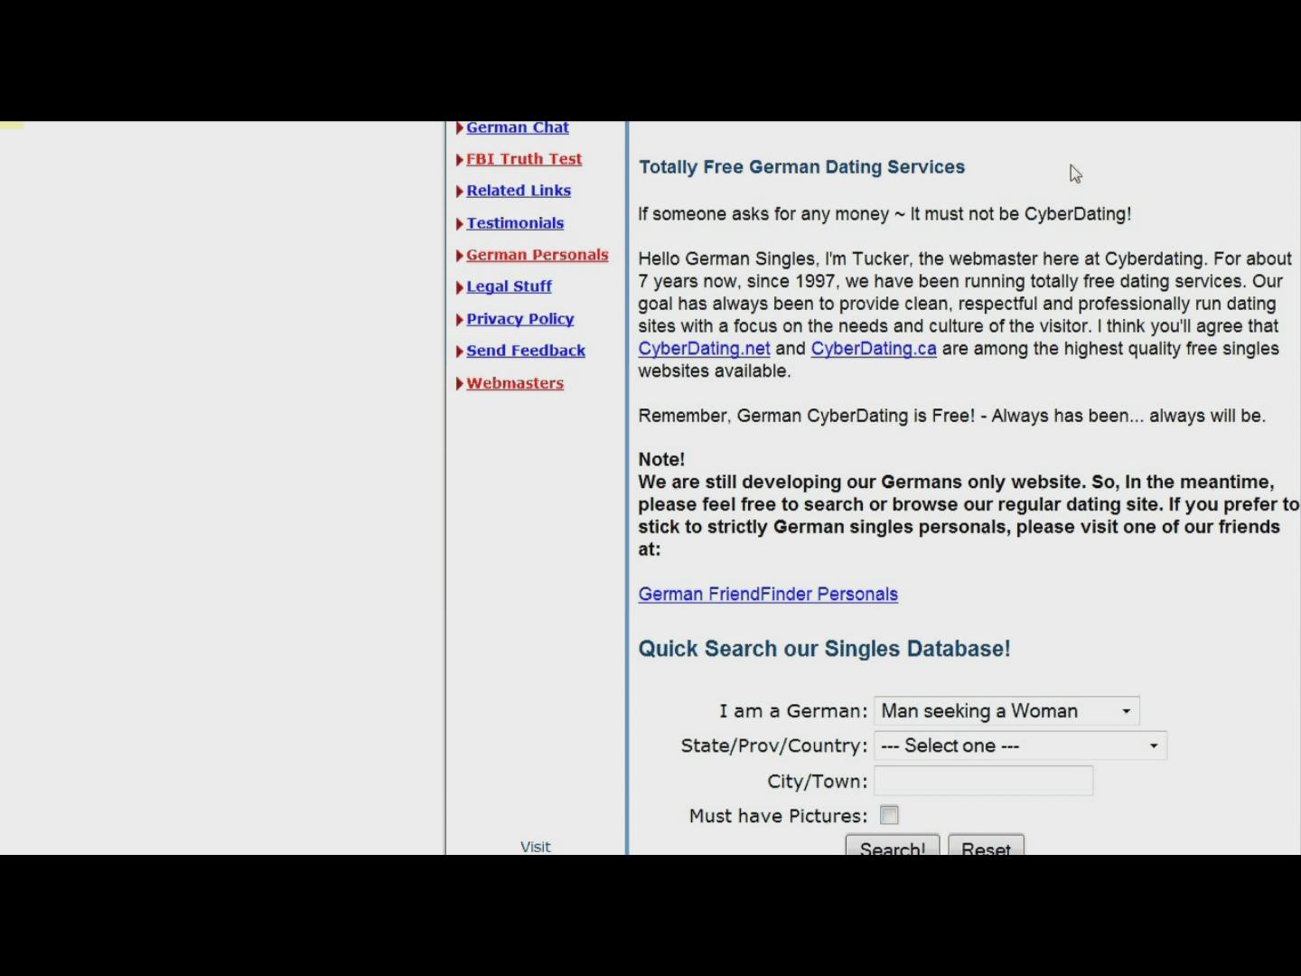Follow the CyberDating.ca hyperlink
1301x976 pixels.
click(x=874, y=349)
